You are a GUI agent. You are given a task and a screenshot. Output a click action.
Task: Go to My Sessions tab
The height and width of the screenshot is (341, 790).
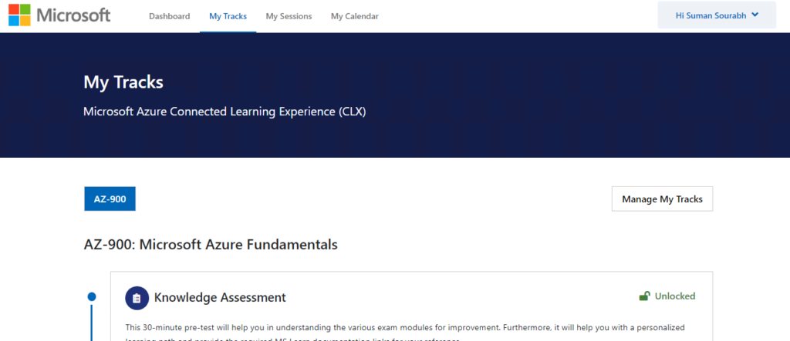289,16
